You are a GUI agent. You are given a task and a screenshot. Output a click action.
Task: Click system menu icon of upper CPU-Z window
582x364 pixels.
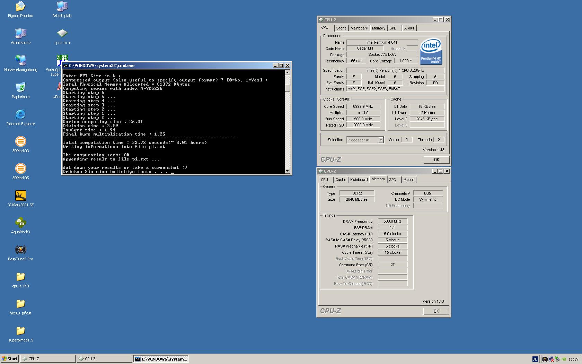pyautogui.click(x=321, y=20)
